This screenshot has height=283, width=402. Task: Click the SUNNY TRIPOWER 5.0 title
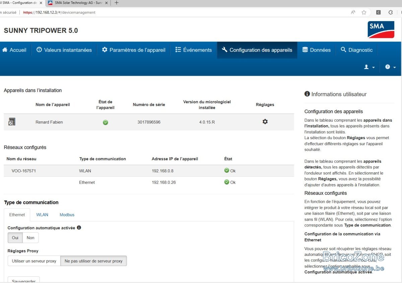pyautogui.click(x=41, y=31)
